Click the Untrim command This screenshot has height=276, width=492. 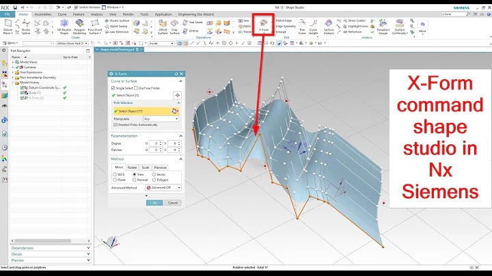[191, 31]
